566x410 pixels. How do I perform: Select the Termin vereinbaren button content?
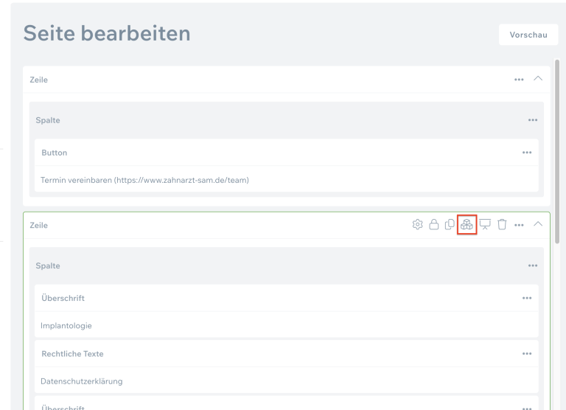pyautogui.click(x=144, y=180)
